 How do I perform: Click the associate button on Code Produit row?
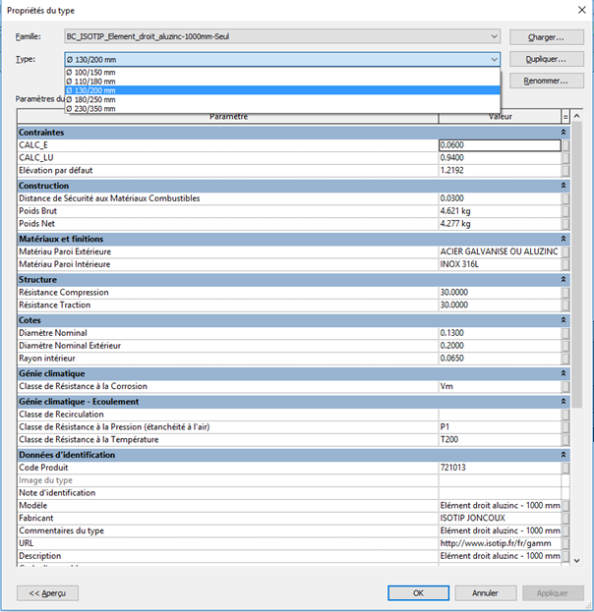pyautogui.click(x=565, y=468)
